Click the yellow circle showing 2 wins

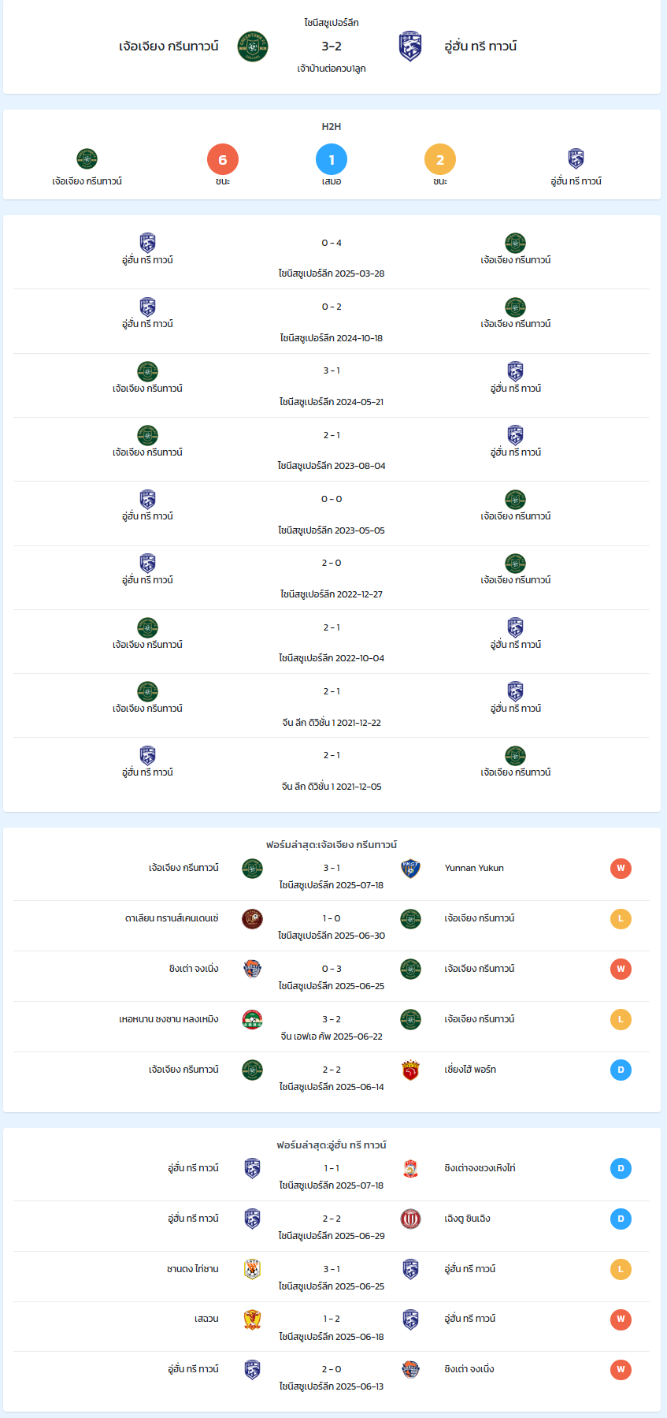(440, 160)
